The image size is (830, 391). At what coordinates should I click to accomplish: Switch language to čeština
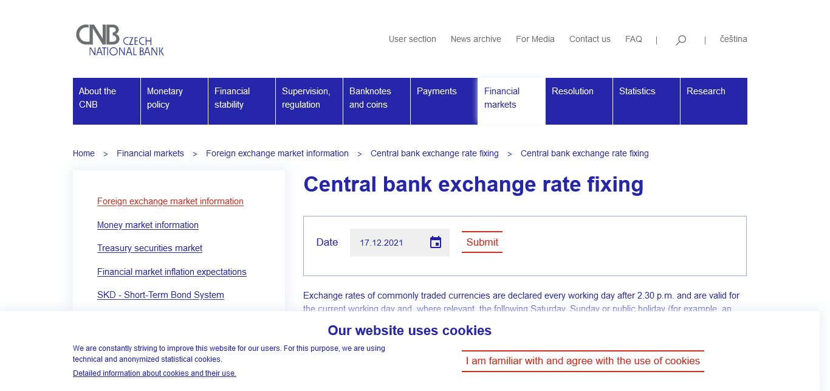click(x=733, y=39)
